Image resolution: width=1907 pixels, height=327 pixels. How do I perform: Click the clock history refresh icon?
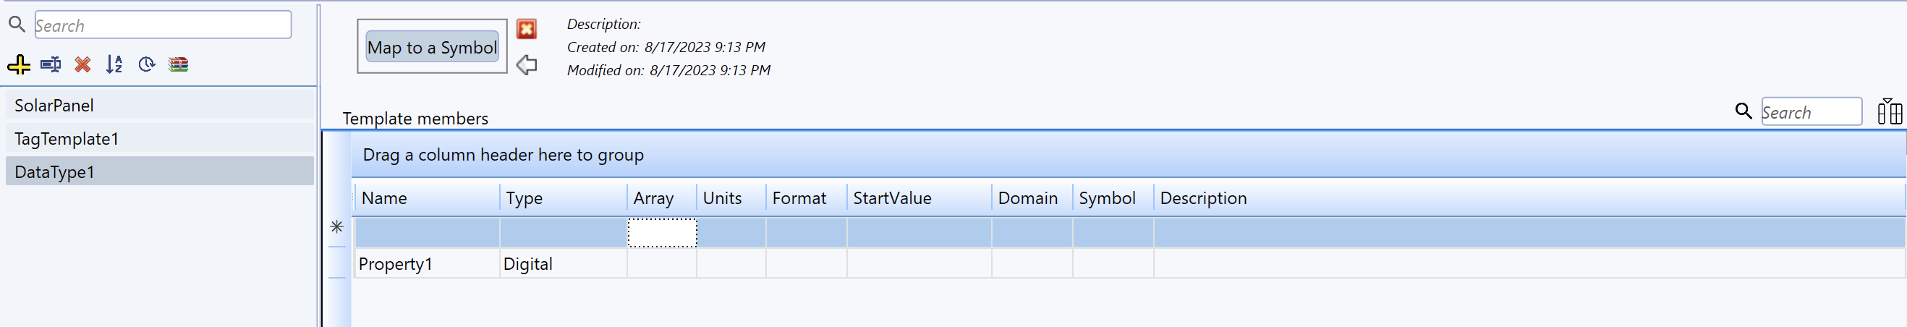coord(147,65)
